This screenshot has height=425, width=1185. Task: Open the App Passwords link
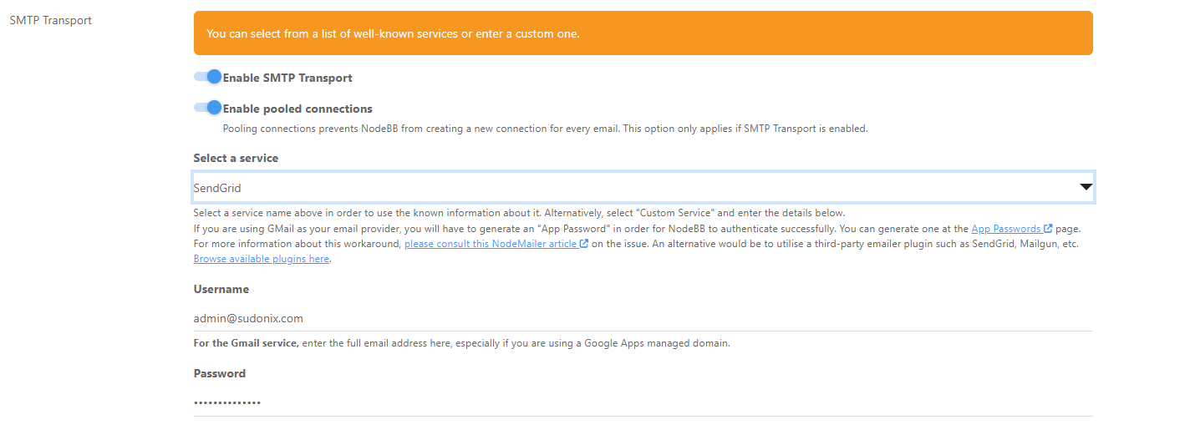coord(1005,228)
